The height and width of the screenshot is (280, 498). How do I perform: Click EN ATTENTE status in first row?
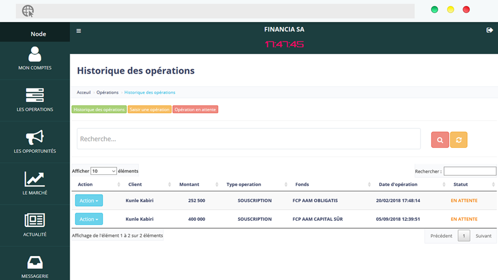pyautogui.click(x=464, y=201)
